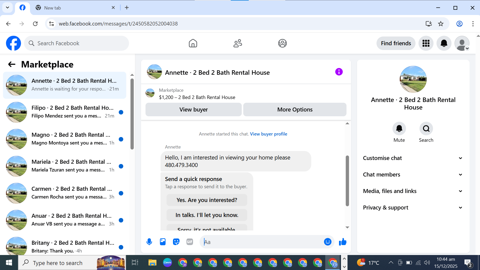The width and height of the screenshot is (480, 270).
Task: Send quick response 'Yes. Are you interested?'
Action: point(207,200)
